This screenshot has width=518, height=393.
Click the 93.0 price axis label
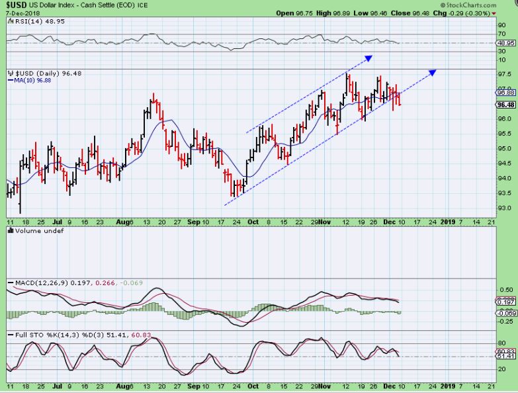coord(504,208)
